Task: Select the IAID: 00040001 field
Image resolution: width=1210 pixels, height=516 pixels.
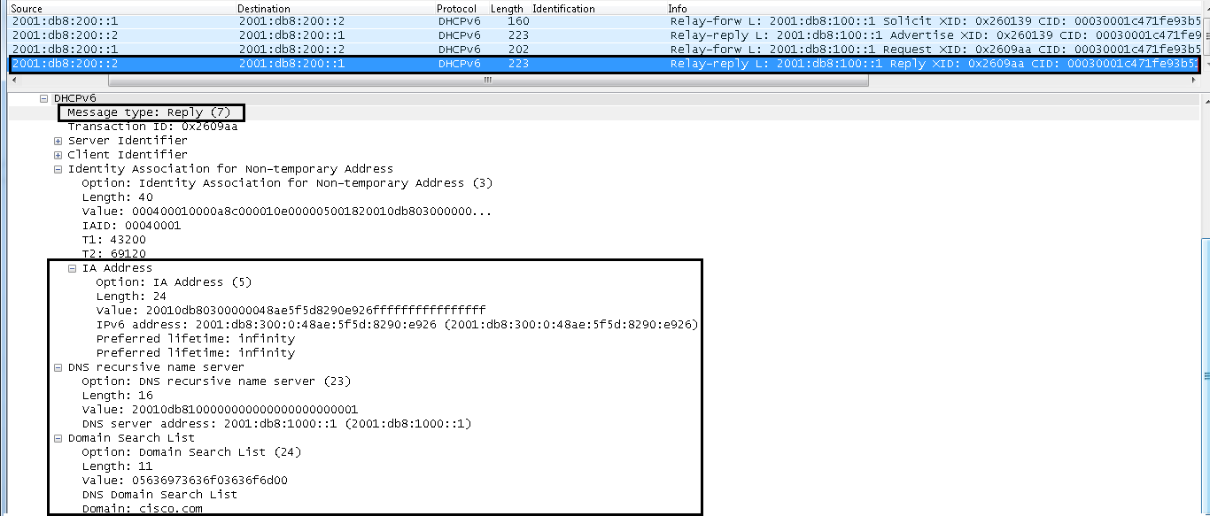Action: (x=131, y=226)
